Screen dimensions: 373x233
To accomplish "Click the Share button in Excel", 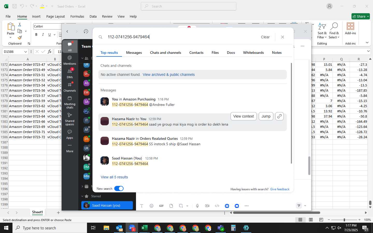I will click(361, 16).
